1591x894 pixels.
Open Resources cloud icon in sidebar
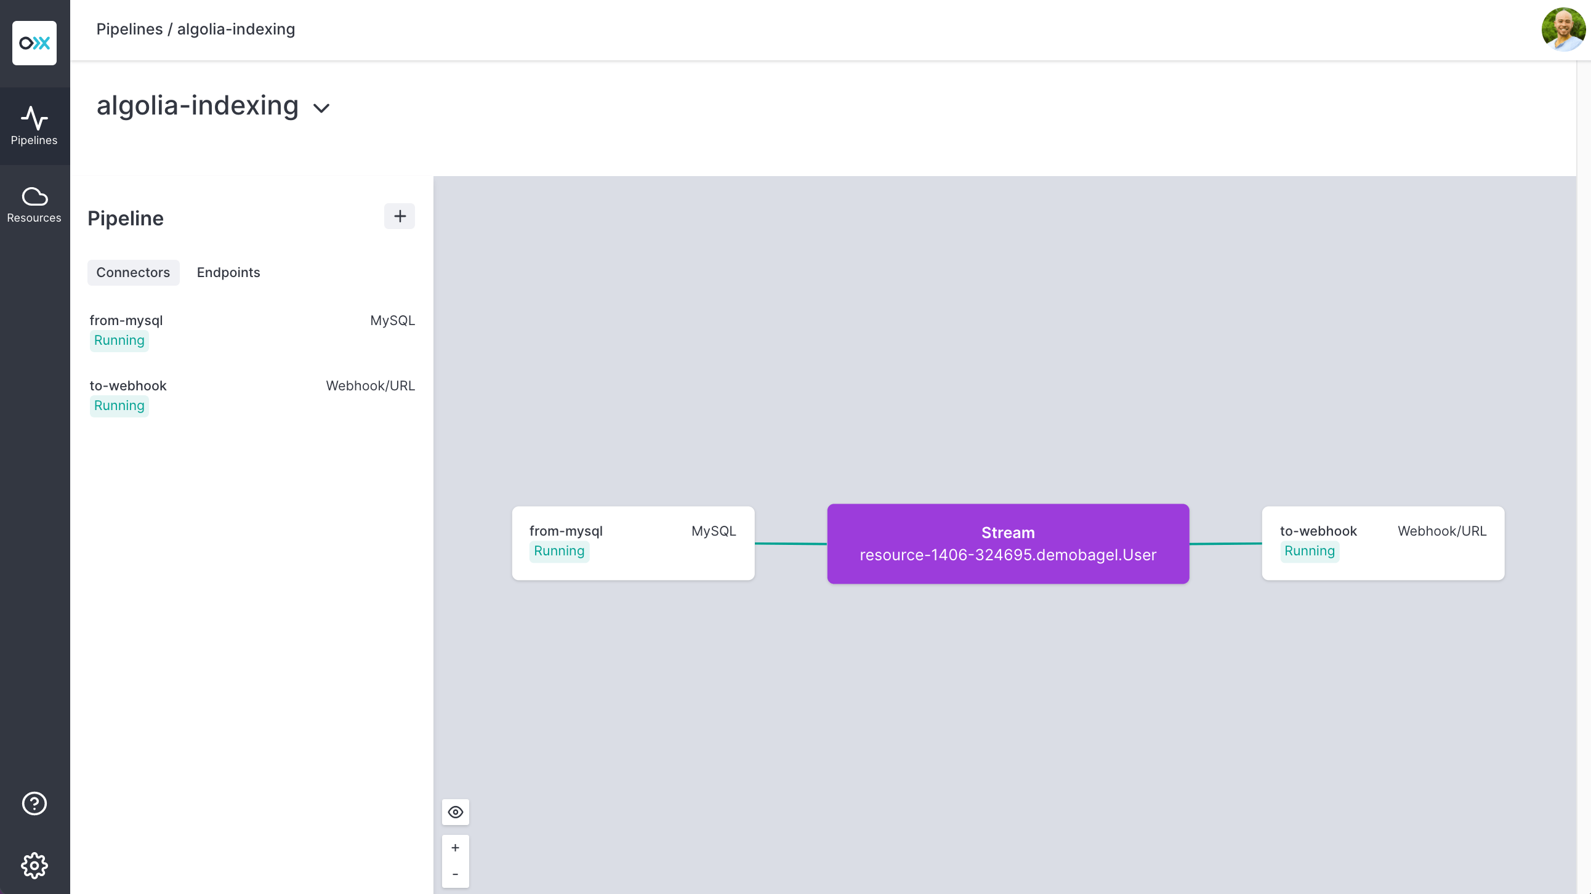pos(34,204)
